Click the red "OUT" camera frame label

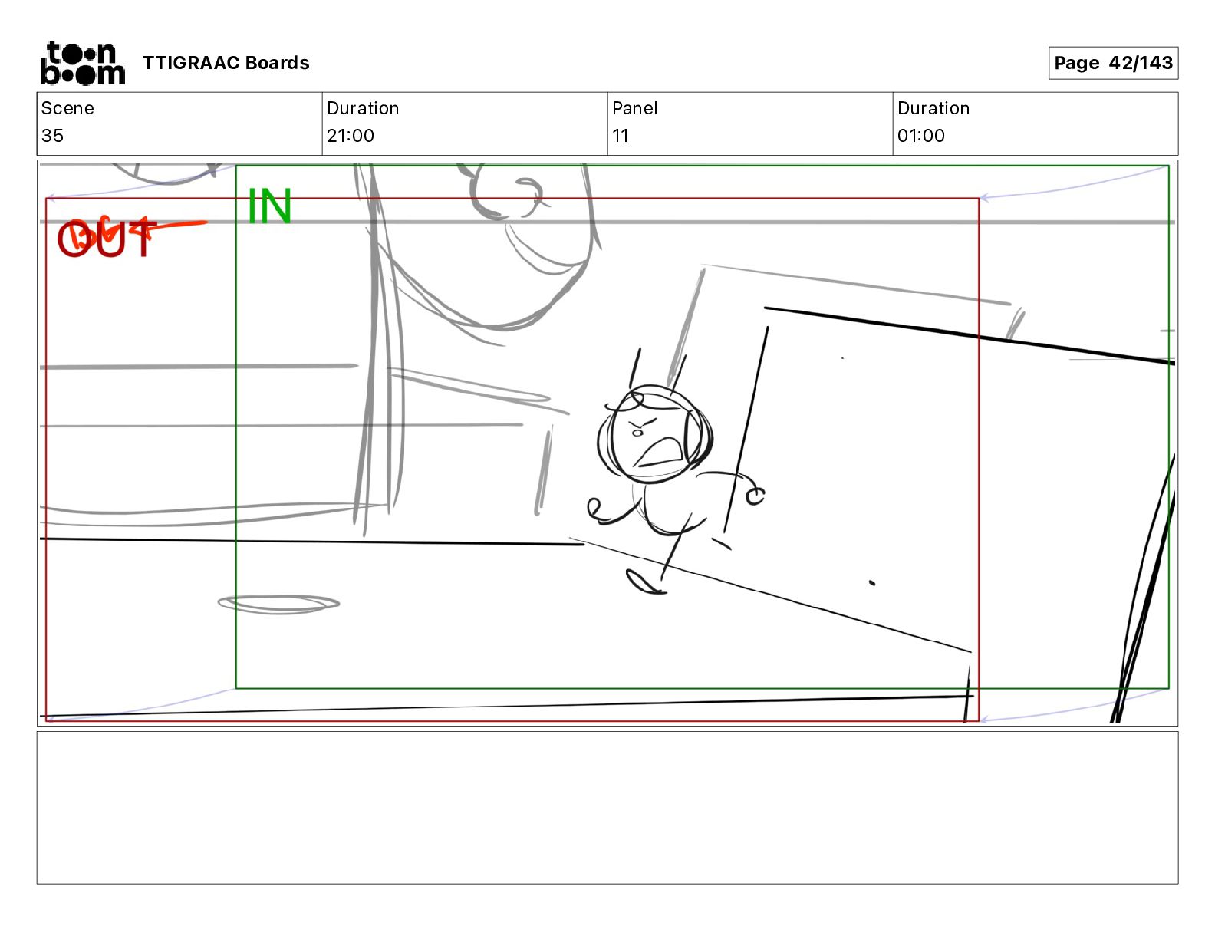pyautogui.click(x=107, y=239)
